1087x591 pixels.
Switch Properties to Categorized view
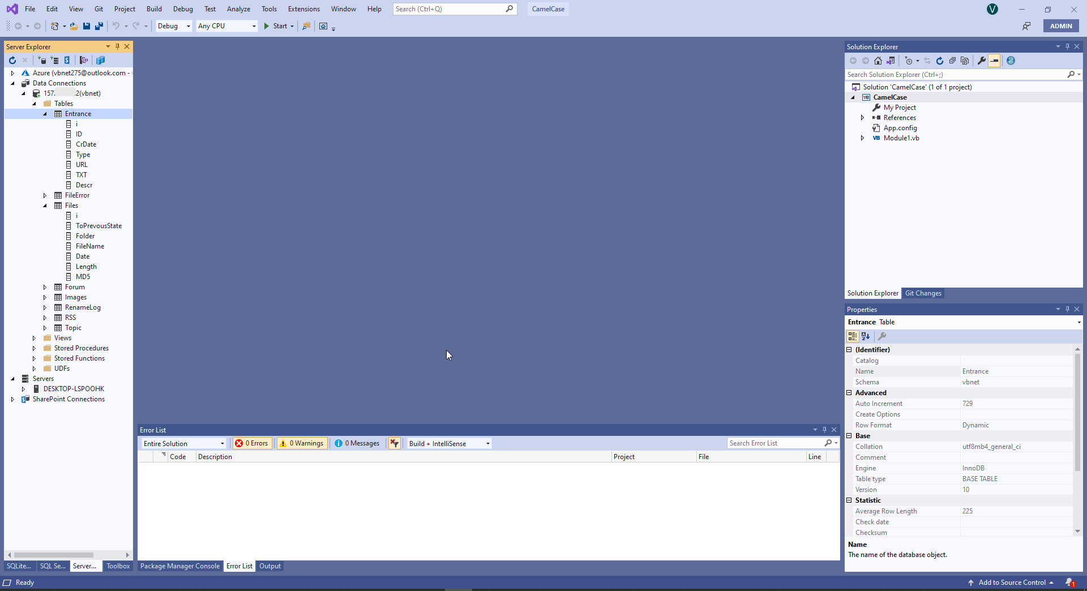tap(853, 336)
